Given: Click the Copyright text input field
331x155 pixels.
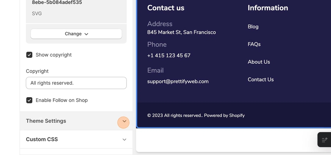Looking at the screenshot, I should point(76,83).
